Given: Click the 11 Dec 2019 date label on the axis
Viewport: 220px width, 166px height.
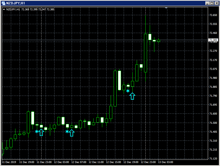Looking at the screenshot, I should coord(9,162).
